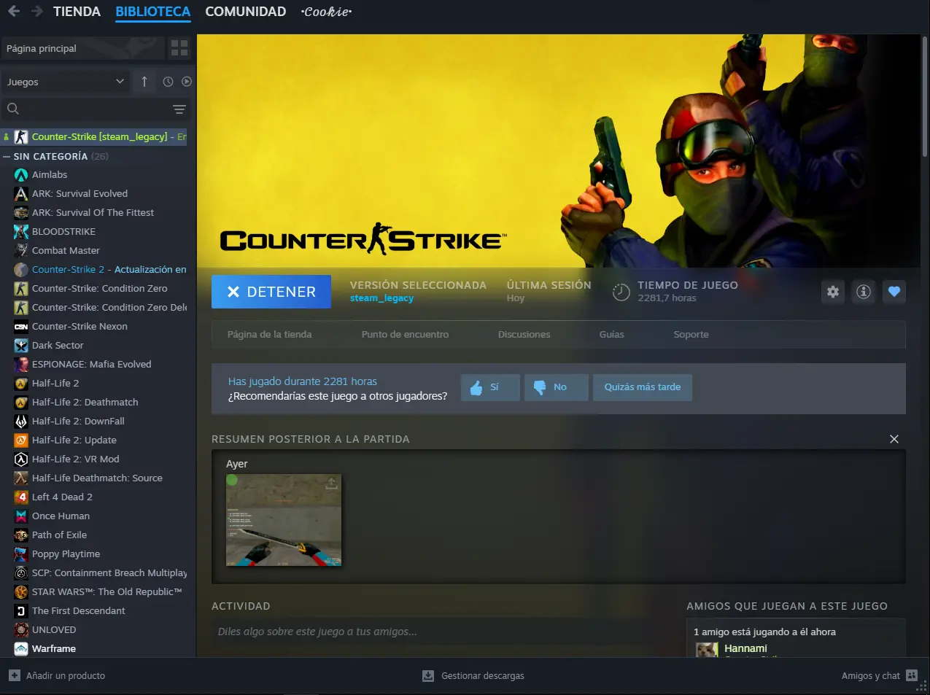Viewport: 930px width, 695px height.
Task: Select Counter-Strike Nexon
Action: pyautogui.click(x=80, y=326)
